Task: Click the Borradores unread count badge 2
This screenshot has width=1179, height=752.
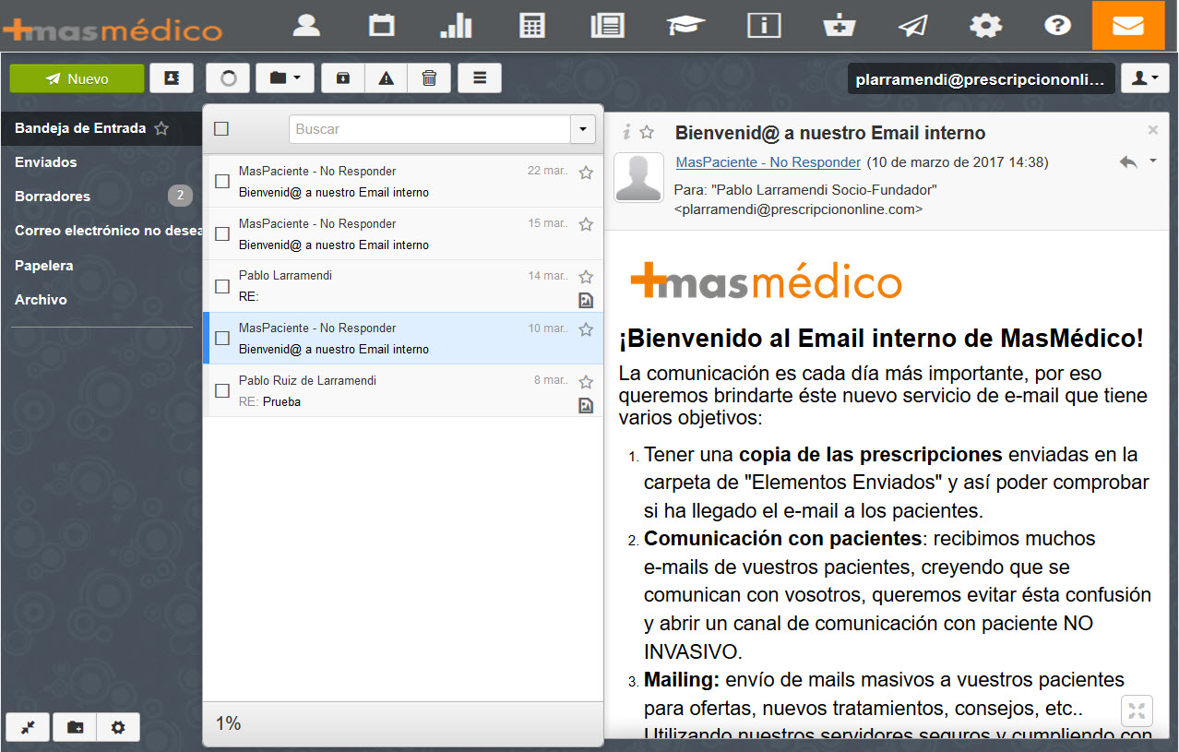Action: (x=180, y=196)
